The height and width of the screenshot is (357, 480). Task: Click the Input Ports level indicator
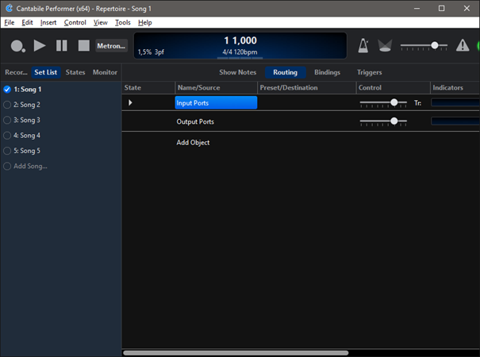click(x=455, y=102)
